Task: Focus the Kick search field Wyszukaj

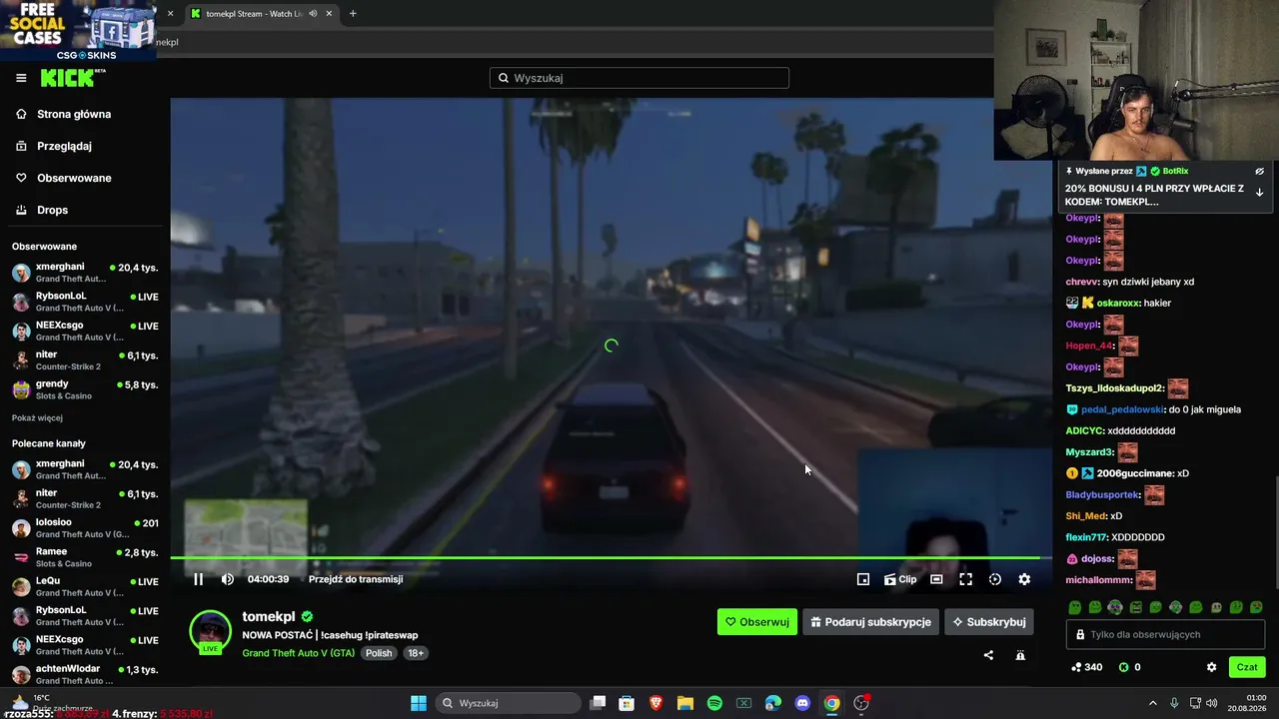Action: click(x=639, y=78)
